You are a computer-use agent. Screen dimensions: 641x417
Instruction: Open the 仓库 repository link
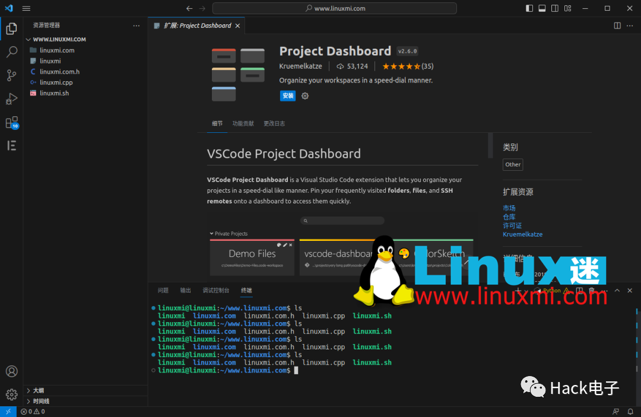pos(509,217)
